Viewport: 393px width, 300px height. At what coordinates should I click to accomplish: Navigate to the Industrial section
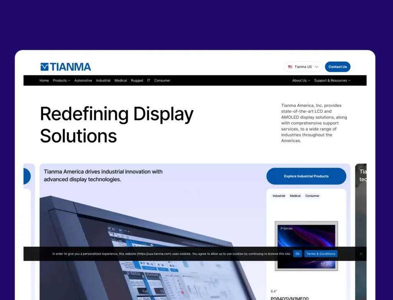(103, 81)
